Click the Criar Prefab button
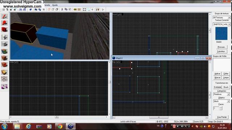The image size is (232, 130). tap(221, 117)
